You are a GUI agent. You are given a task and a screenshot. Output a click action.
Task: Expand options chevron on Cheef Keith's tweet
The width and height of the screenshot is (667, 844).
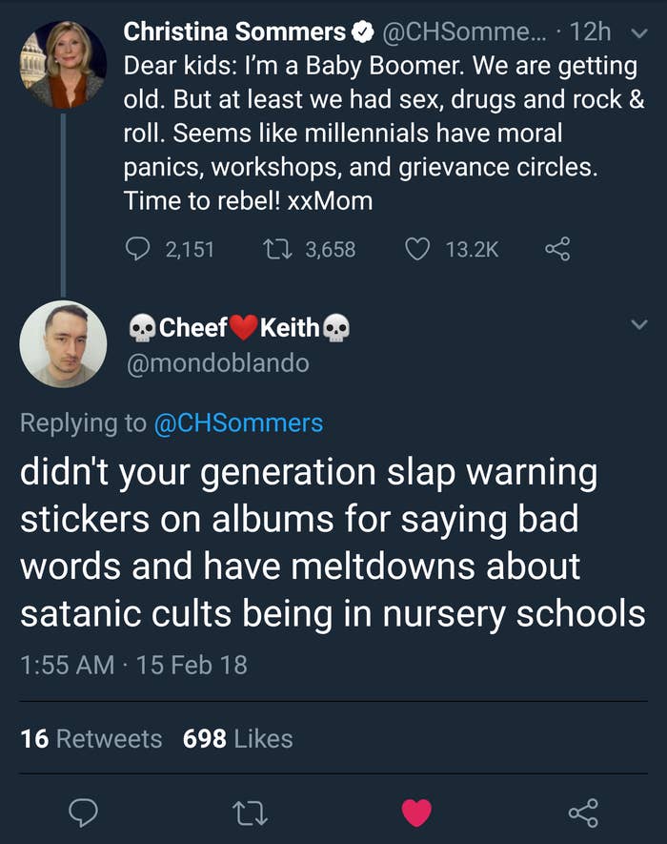click(x=639, y=326)
